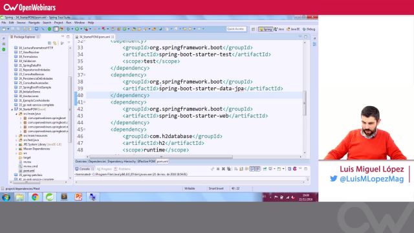Open the Source menu
This screenshot has width=414, height=233.
tap(21, 23)
